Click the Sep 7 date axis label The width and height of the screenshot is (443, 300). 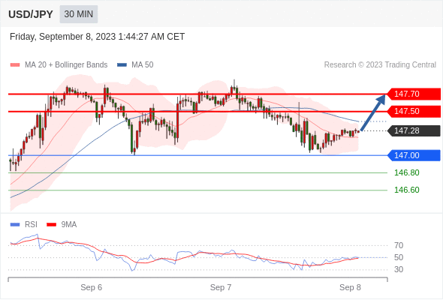(x=221, y=287)
